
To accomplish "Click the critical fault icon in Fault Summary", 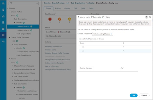I will [50, 19].
